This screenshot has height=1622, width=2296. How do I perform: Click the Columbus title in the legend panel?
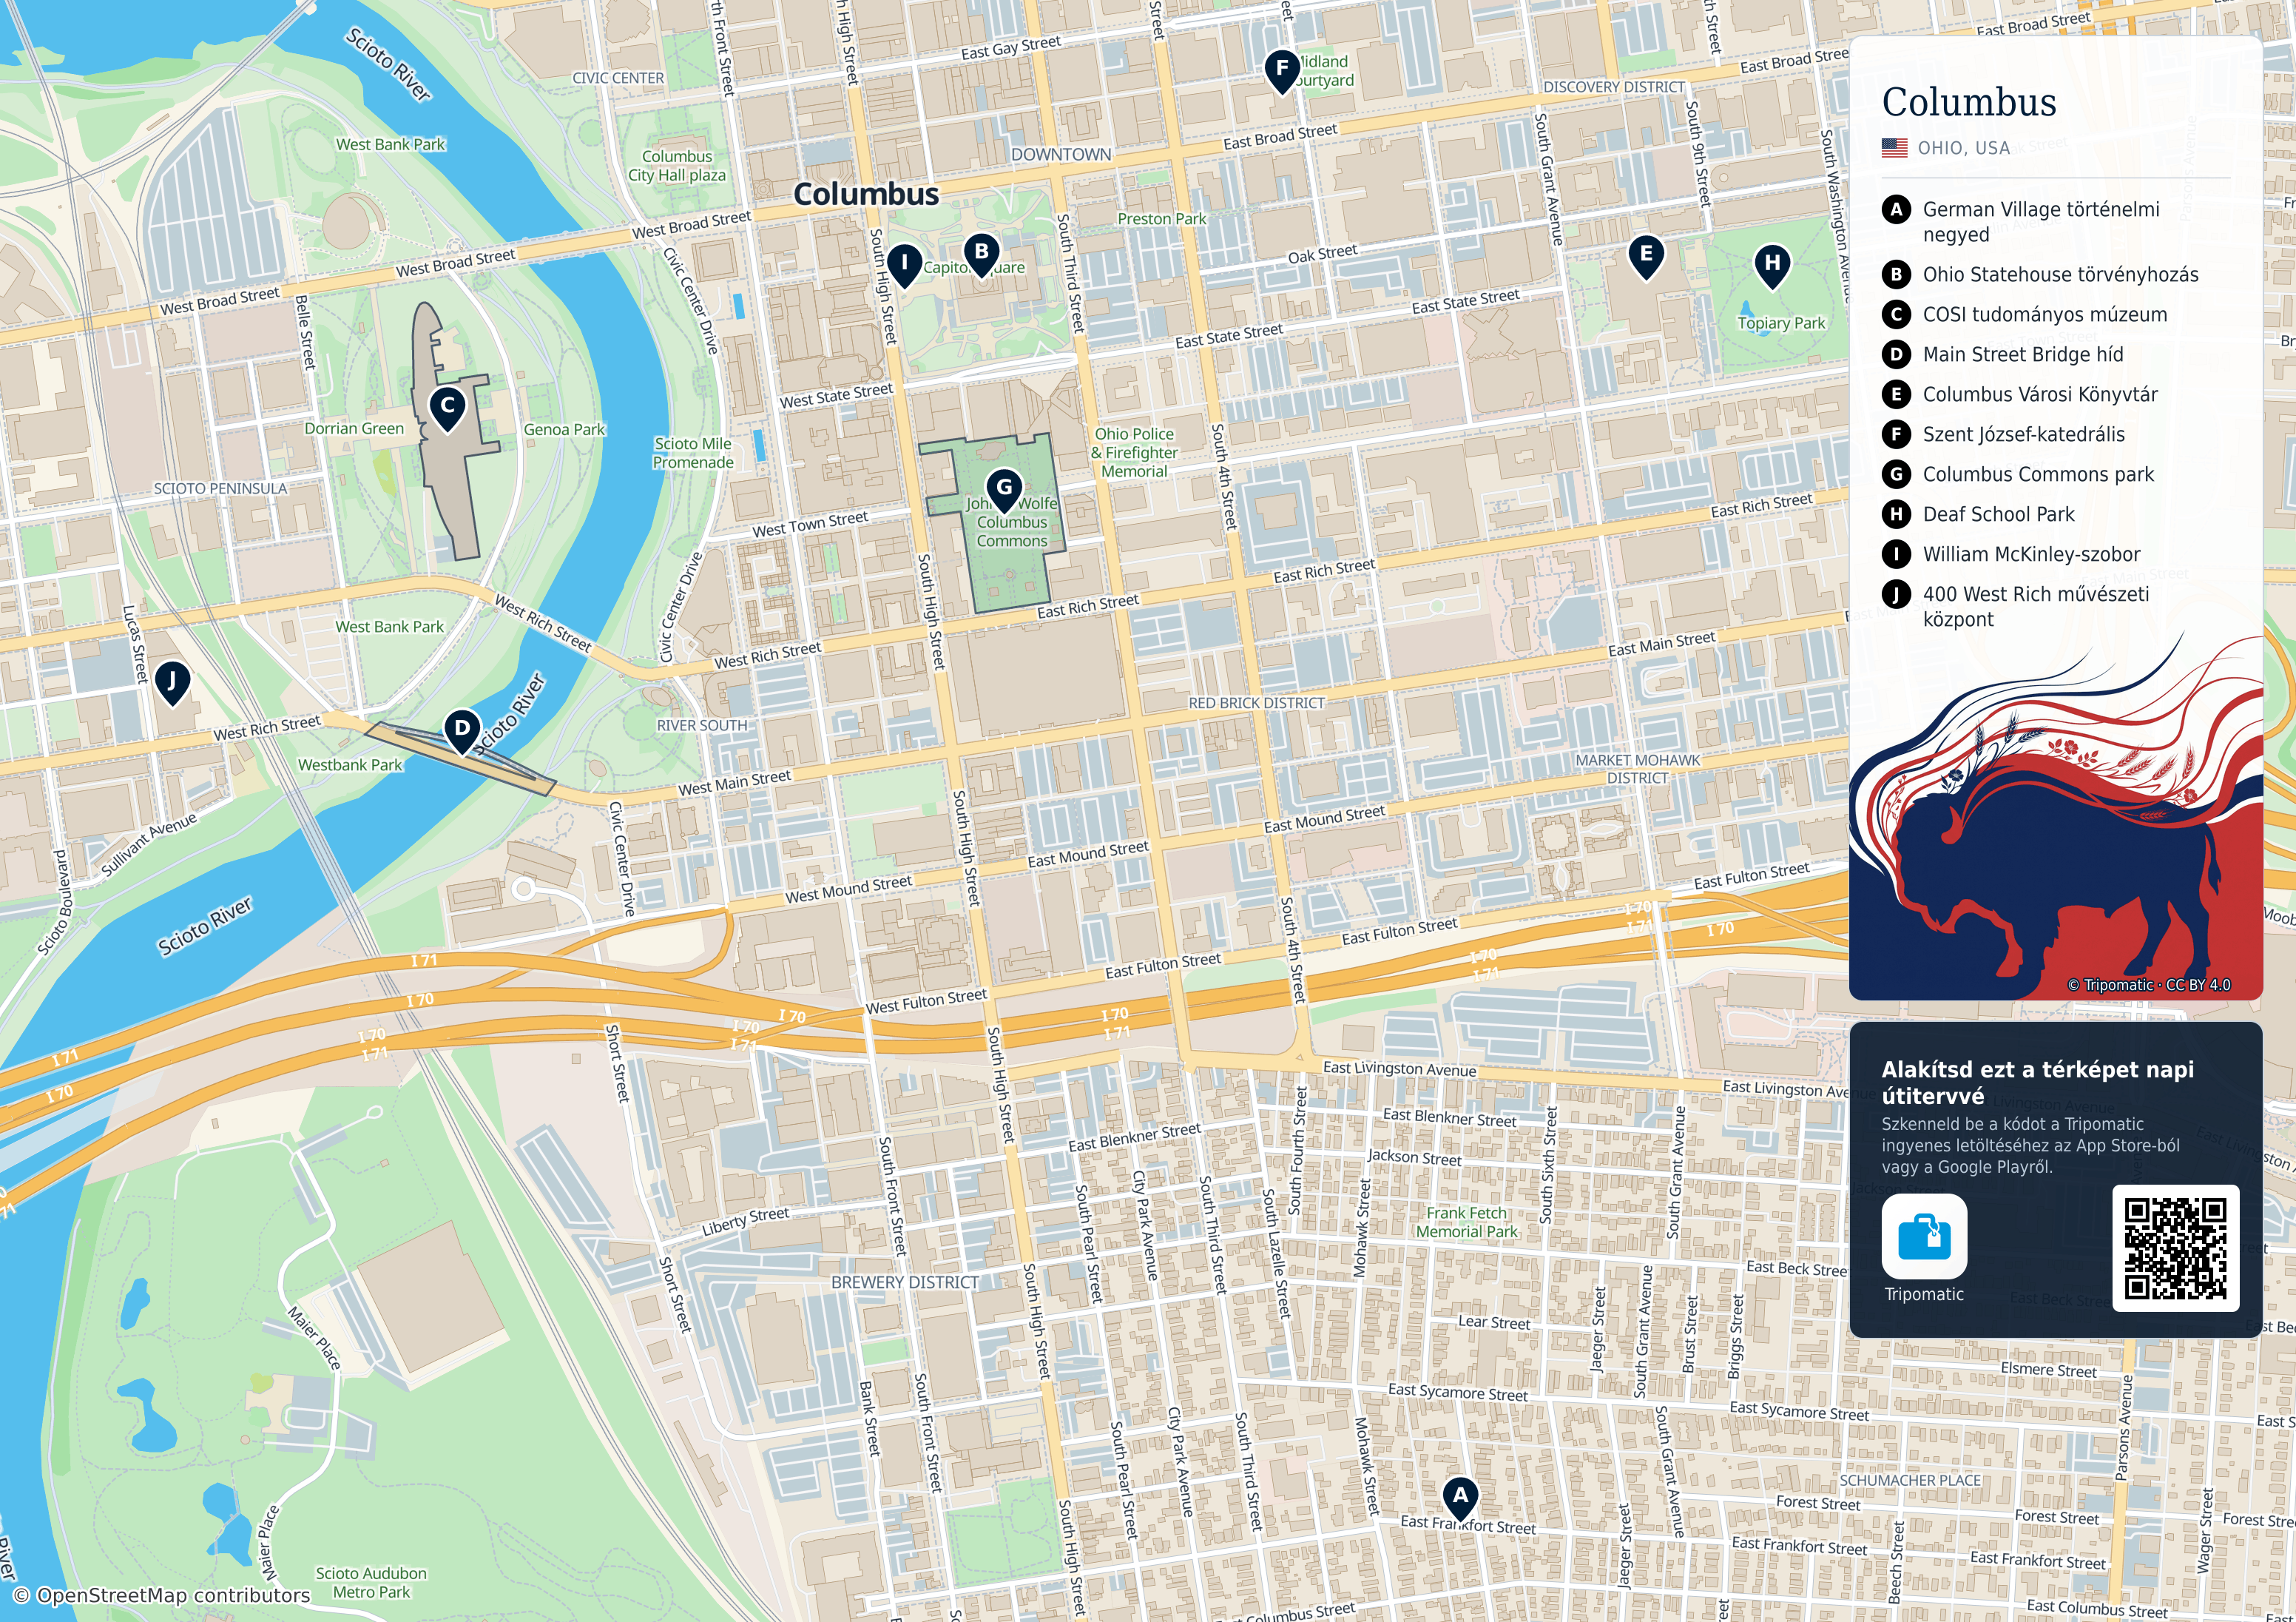pyautogui.click(x=1969, y=102)
